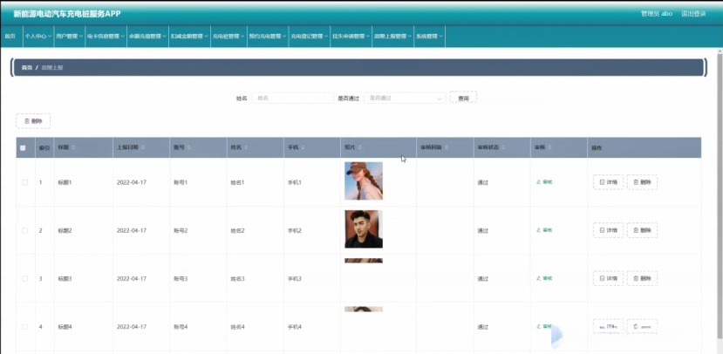This screenshot has width=723, height=354.
Task: Toggle the select-all checkbox in table header
Action: (23, 148)
